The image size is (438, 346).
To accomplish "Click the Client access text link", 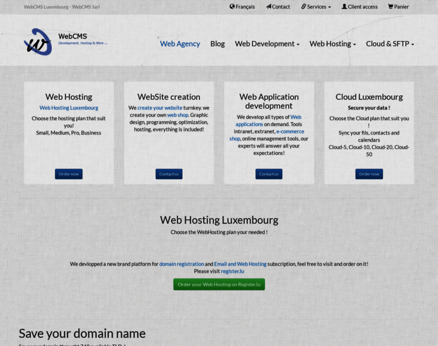I will click(x=363, y=7).
